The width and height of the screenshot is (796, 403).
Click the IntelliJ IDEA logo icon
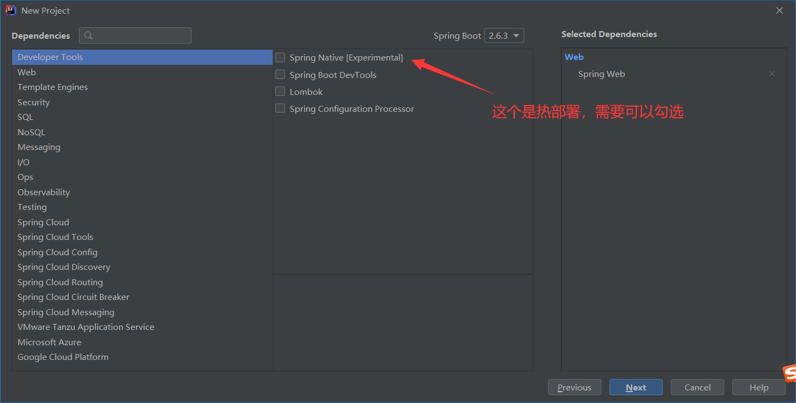11,10
